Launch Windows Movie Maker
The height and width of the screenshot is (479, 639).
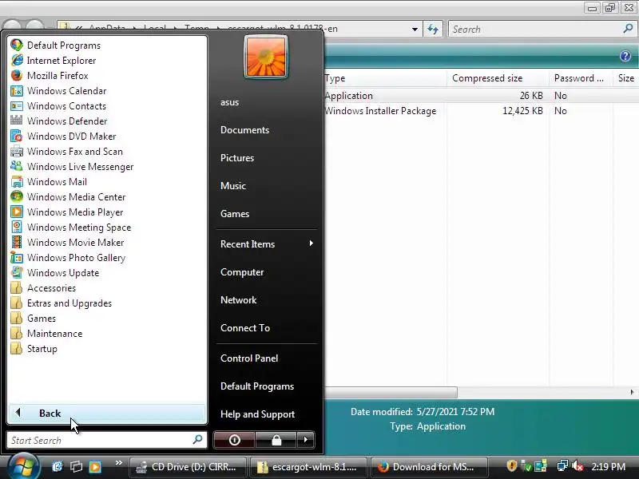coord(67,243)
